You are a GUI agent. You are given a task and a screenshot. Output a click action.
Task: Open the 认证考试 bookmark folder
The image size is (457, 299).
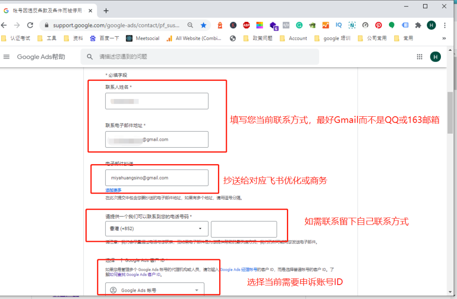coord(16,38)
